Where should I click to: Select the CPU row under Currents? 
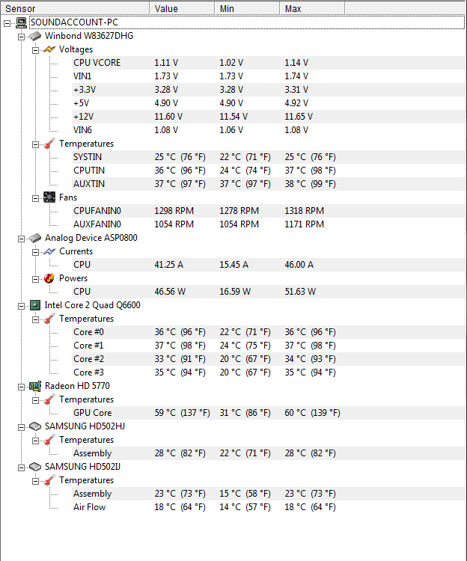coord(269,265)
